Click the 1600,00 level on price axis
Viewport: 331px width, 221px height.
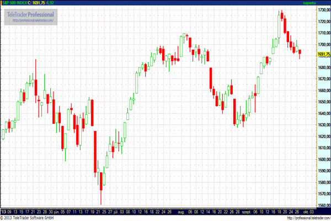pos(323,160)
